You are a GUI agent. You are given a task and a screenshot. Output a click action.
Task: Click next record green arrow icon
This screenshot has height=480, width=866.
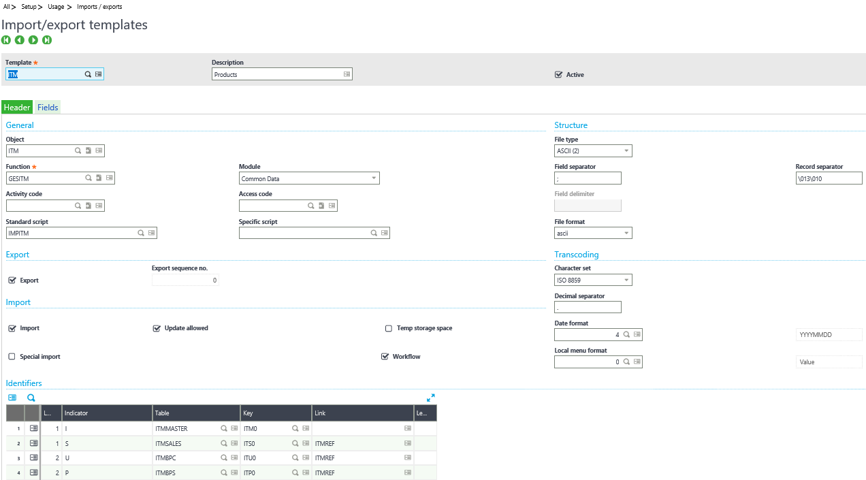coord(33,40)
